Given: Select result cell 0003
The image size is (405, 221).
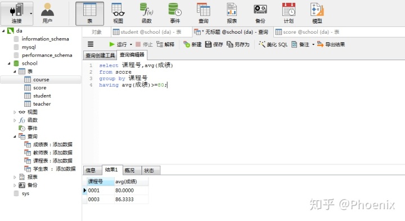Looking at the screenshot, I should tap(101, 199).
